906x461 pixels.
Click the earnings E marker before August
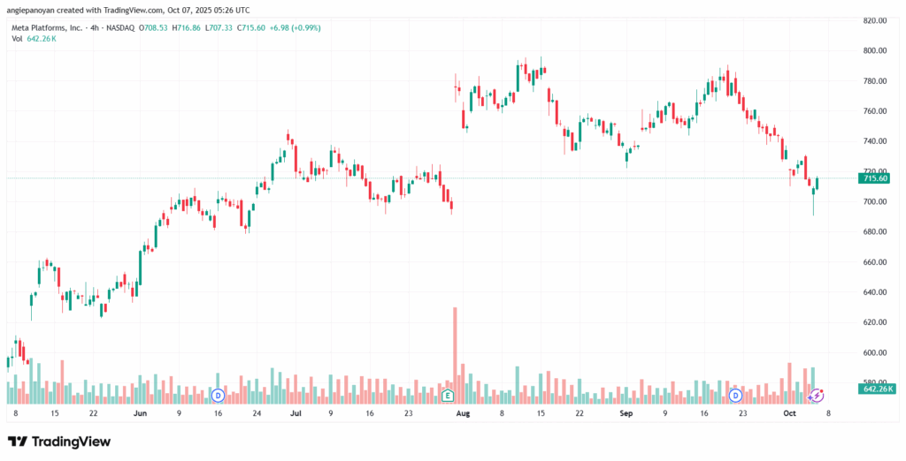click(x=447, y=394)
